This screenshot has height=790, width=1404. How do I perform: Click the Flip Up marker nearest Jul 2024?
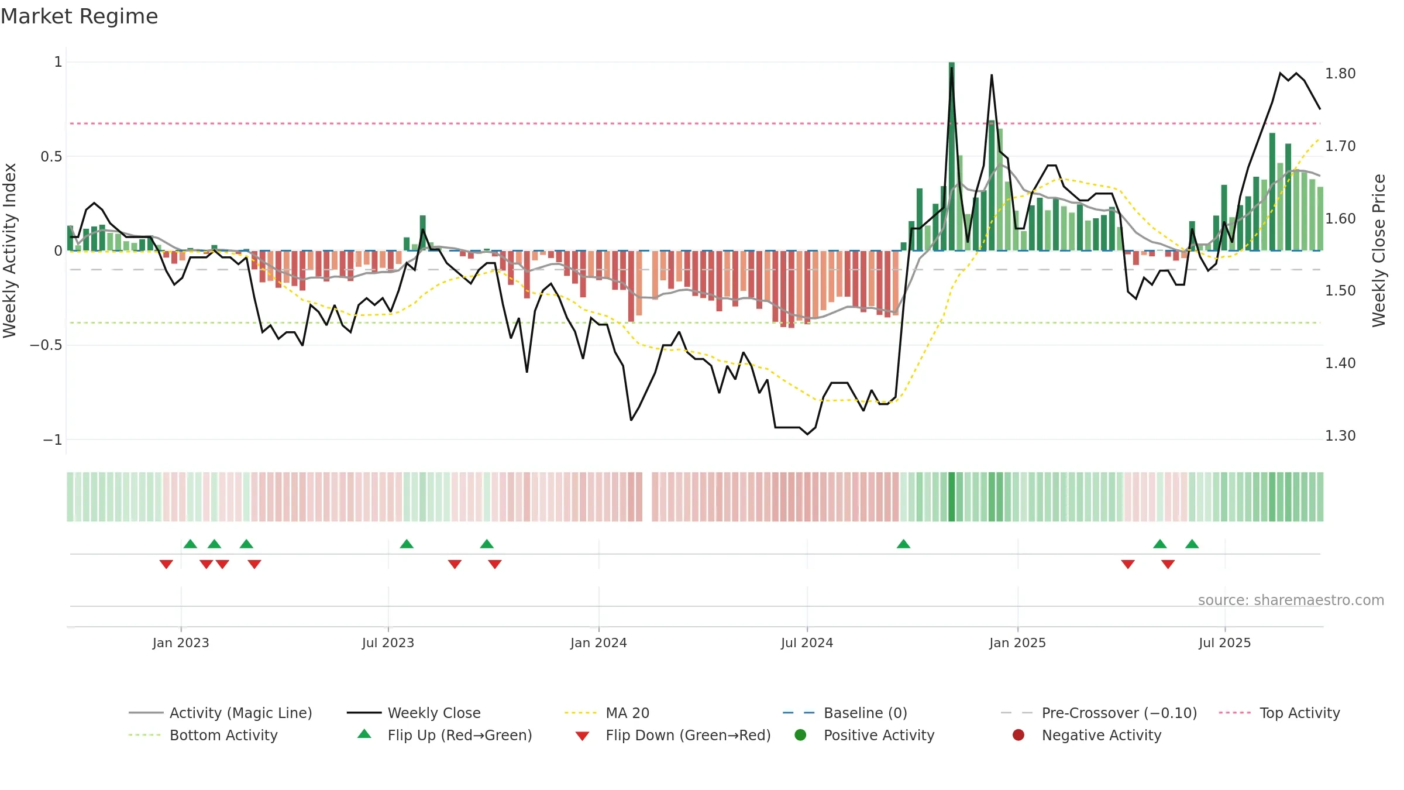903,544
